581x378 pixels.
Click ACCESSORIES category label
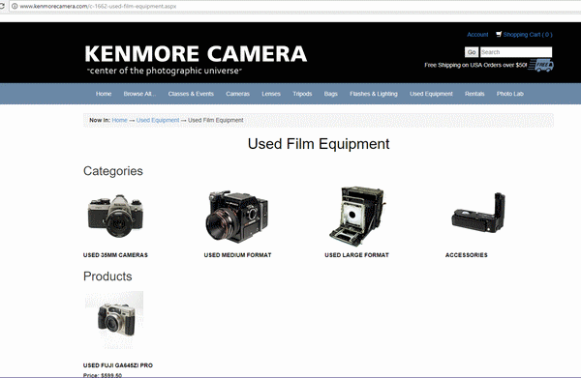point(467,255)
